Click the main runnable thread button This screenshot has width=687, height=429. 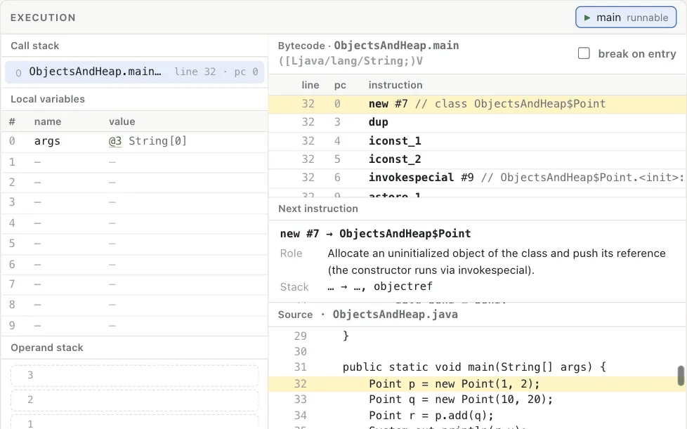click(x=626, y=18)
